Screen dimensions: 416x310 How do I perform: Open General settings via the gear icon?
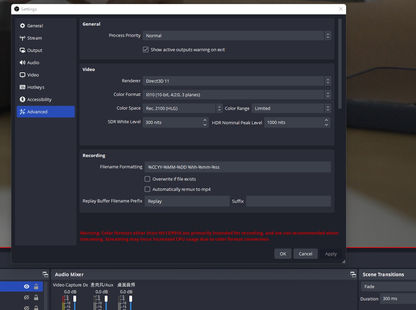coord(22,26)
